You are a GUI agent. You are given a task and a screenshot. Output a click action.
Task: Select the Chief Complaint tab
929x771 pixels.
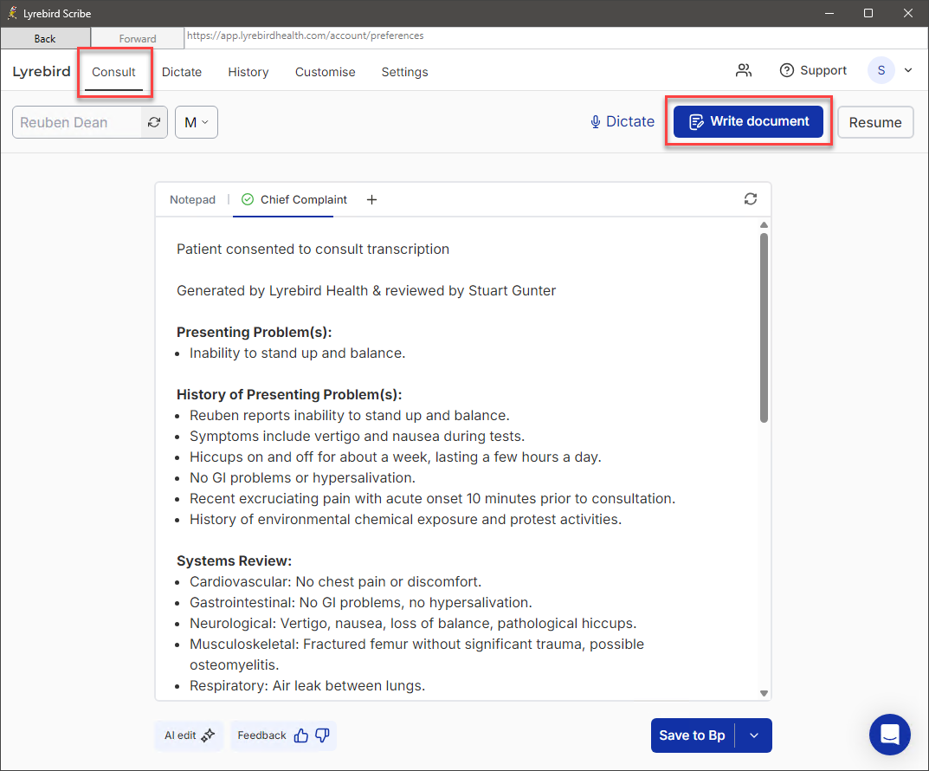point(294,200)
